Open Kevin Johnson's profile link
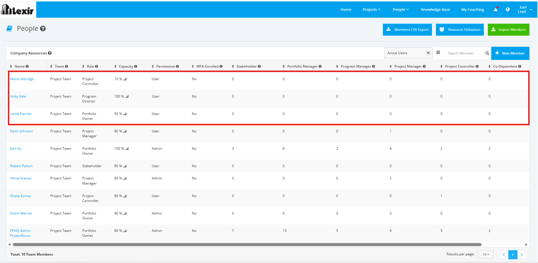Viewport: 538px width, 263px height. (x=21, y=131)
